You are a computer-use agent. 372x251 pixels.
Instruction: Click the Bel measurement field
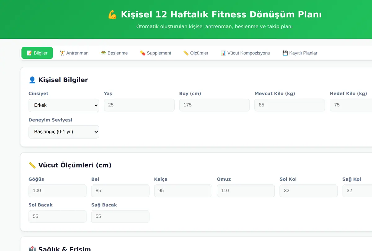[x=120, y=191]
